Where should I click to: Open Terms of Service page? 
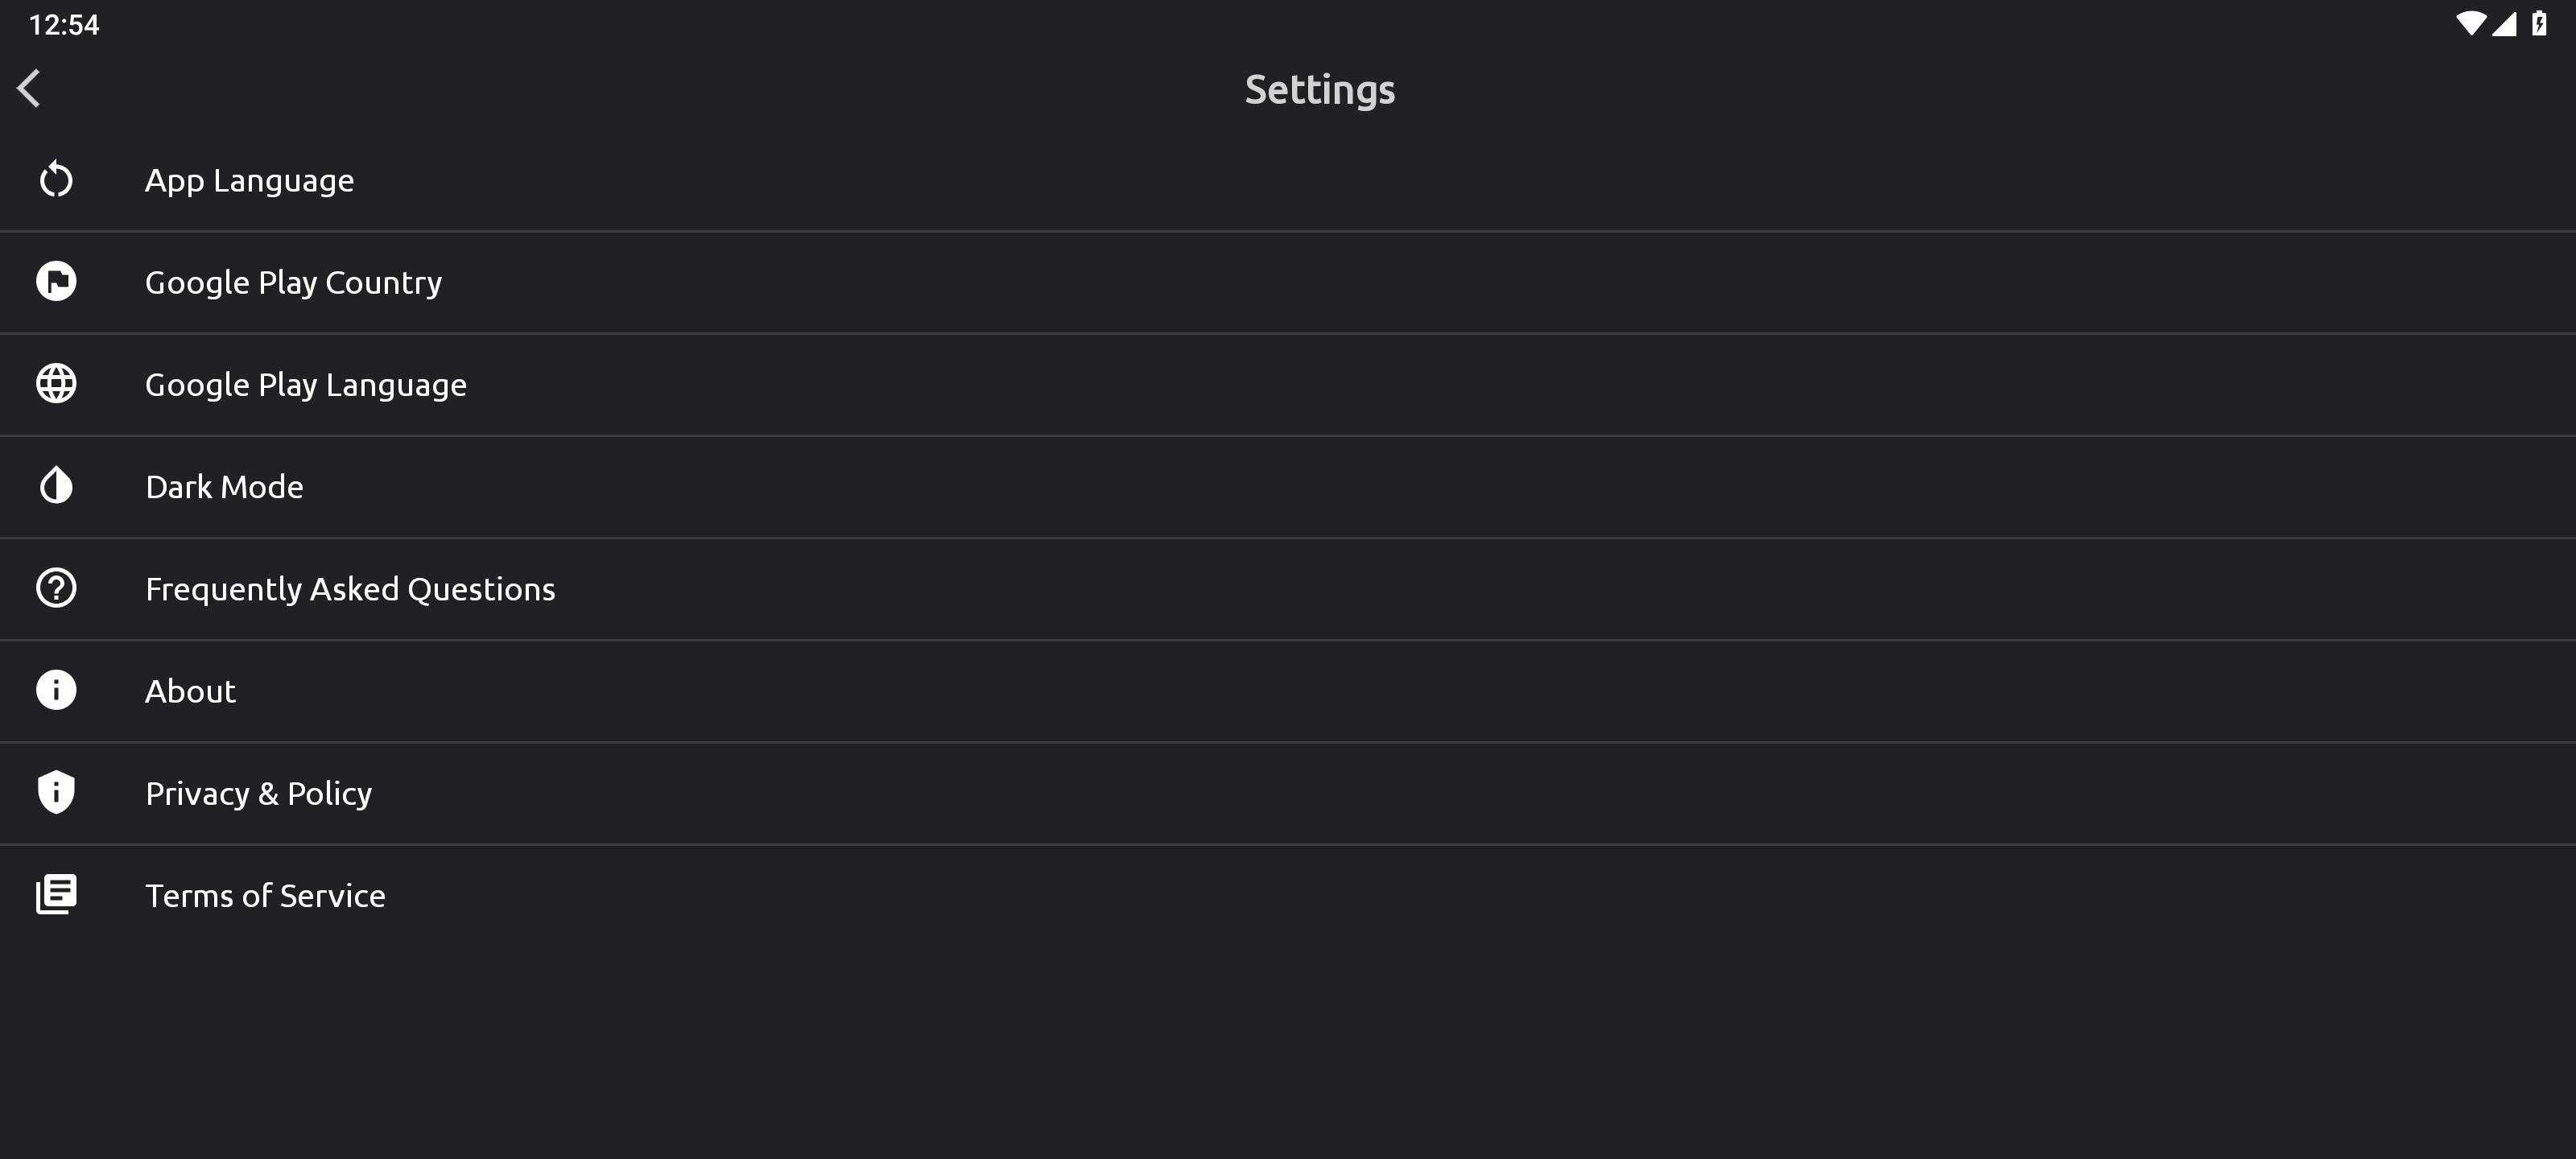pyautogui.click(x=265, y=895)
